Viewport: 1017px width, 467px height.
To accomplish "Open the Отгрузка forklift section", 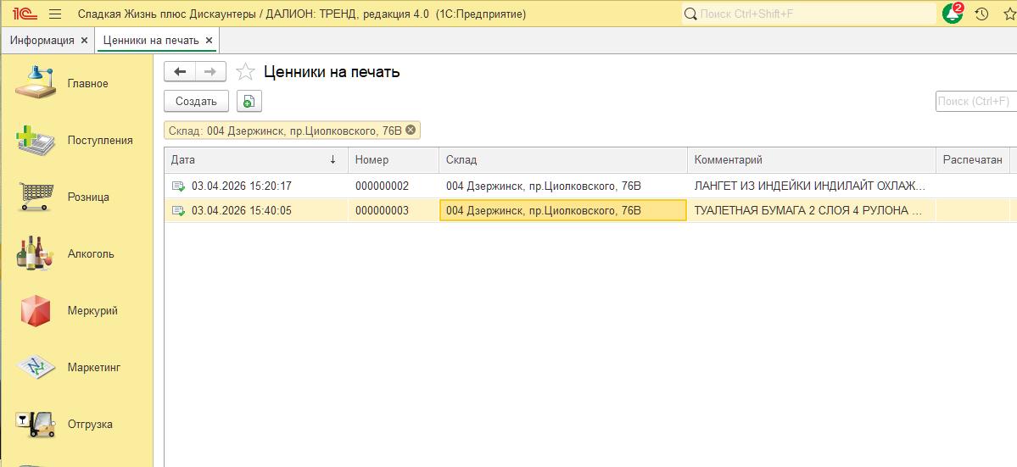I will coord(36,424).
